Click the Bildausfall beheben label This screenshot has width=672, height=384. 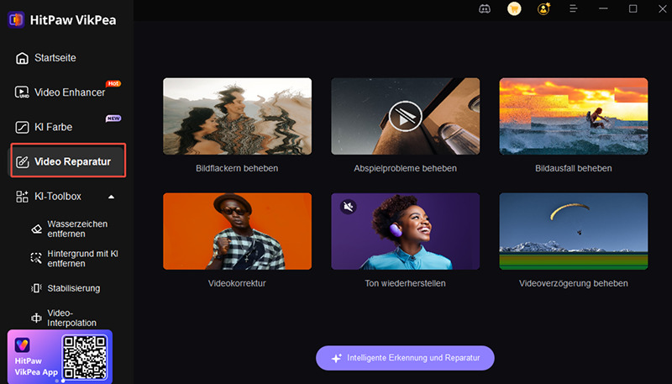pyautogui.click(x=574, y=168)
